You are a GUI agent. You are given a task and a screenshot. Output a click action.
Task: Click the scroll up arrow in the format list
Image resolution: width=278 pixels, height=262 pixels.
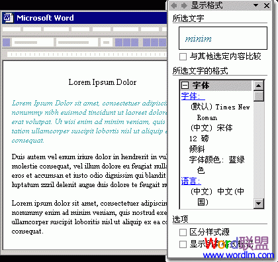259,86
